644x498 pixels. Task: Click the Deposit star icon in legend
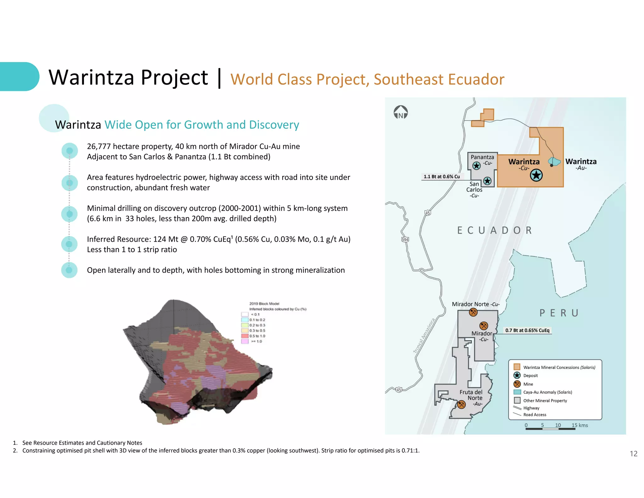click(x=517, y=375)
